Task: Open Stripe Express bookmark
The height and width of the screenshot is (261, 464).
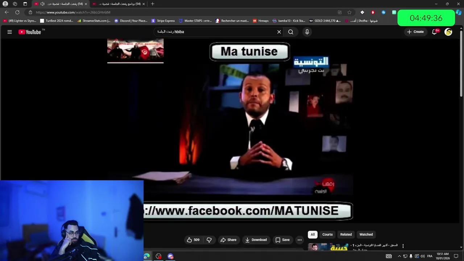Action: (x=163, y=21)
